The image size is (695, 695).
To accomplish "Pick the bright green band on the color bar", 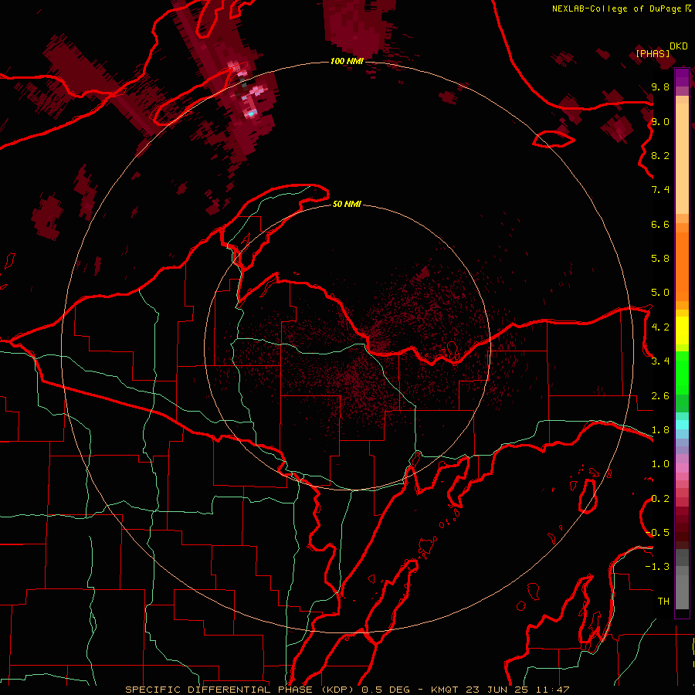I will coord(682,374).
